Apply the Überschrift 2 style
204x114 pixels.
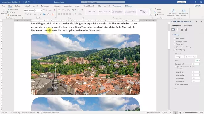pyautogui.click(x=130, y=12)
